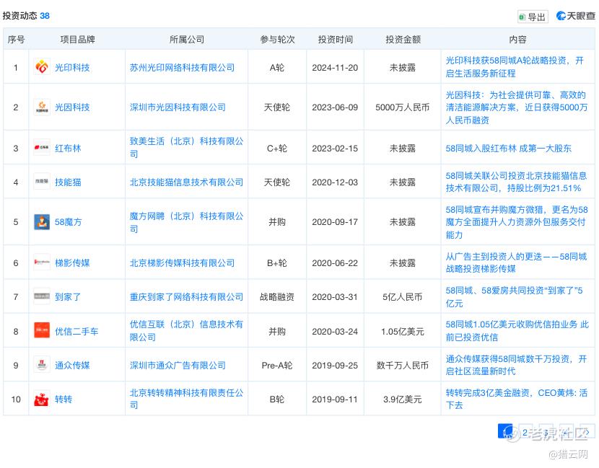Click the 投资动态 38 heading
Image resolution: width=599 pixels, height=468 pixels.
click(26, 16)
